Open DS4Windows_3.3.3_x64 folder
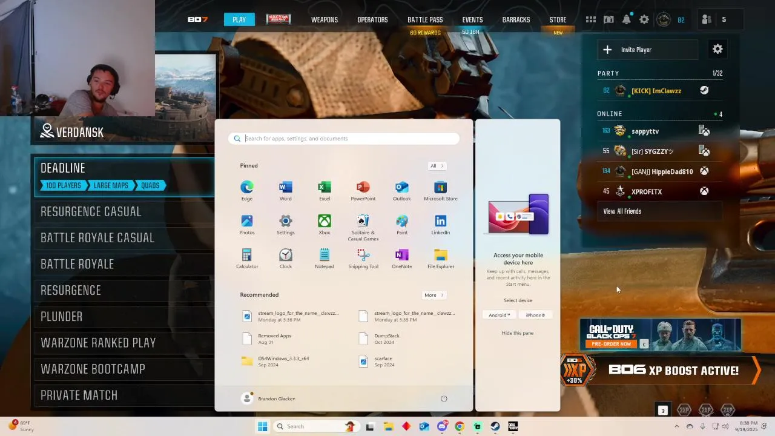 click(x=291, y=362)
